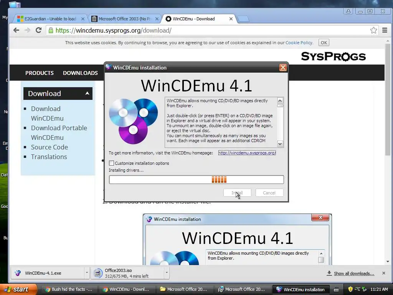The width and height of the screenshot is (393, 295).
Task: Click the WinCDEmu-4.1.exe download item
Action: point(47,273)
